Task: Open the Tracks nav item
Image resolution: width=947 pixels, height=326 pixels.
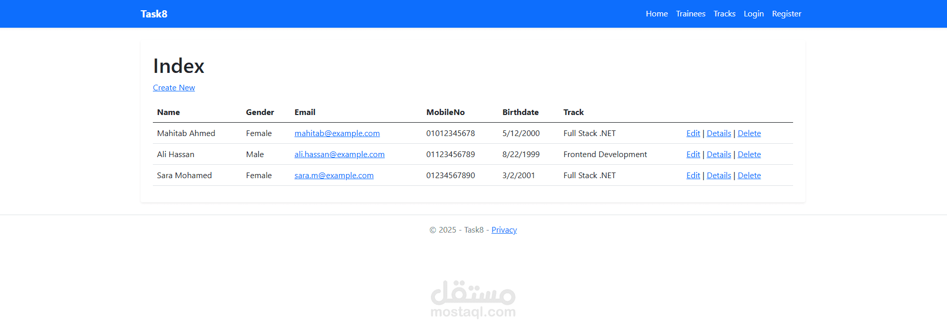Action: (724, 14)
